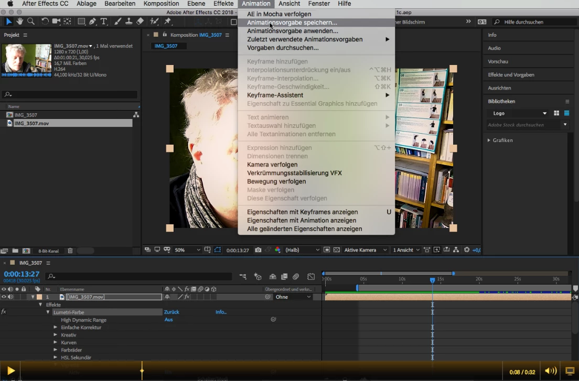Choose Bewegung verfolgen menu entry
579x381 pixels.
tap(316, 181)
